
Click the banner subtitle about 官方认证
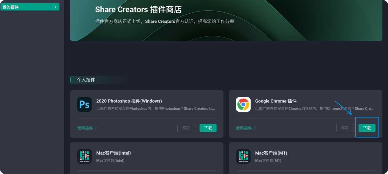point(165,21)
